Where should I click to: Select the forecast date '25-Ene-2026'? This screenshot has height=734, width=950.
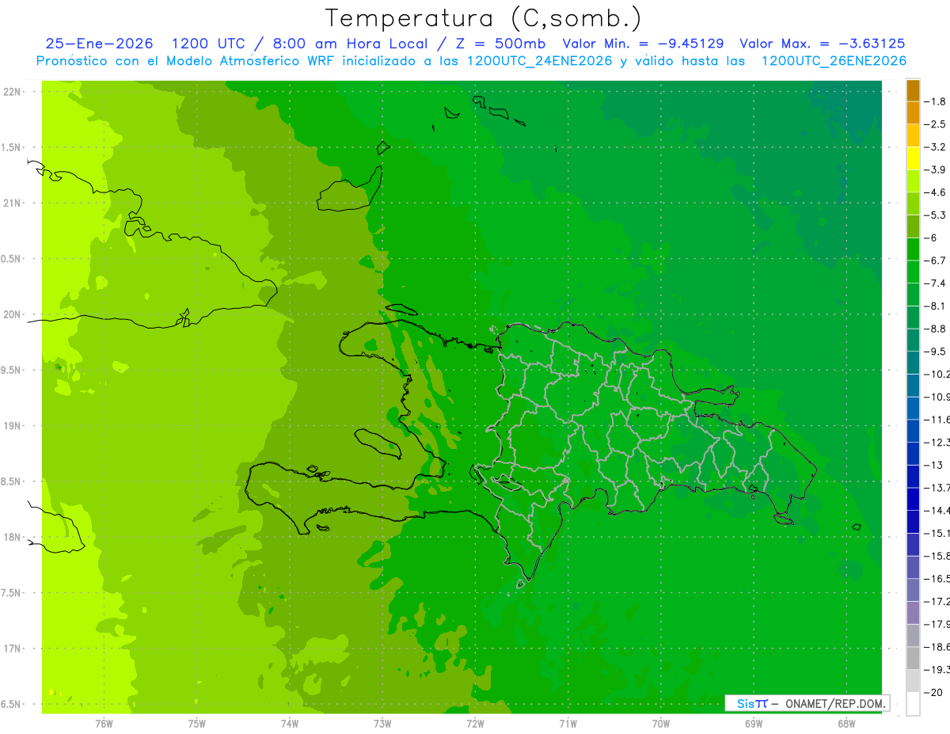click(100, 44)
